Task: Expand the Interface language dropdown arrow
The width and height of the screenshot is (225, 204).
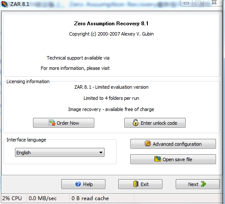Action: (101, 153)
